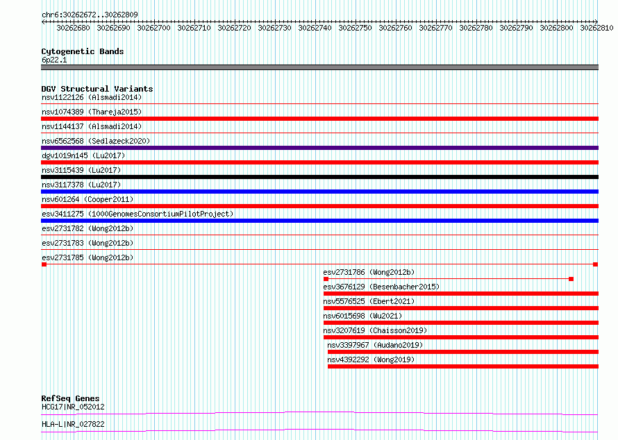
Task: Select esv2731785 (Wong2012b) label
Action: pos(87,257)
